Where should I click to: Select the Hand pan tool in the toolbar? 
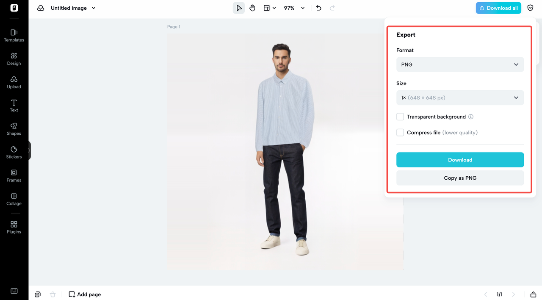[x=252, y=8]
